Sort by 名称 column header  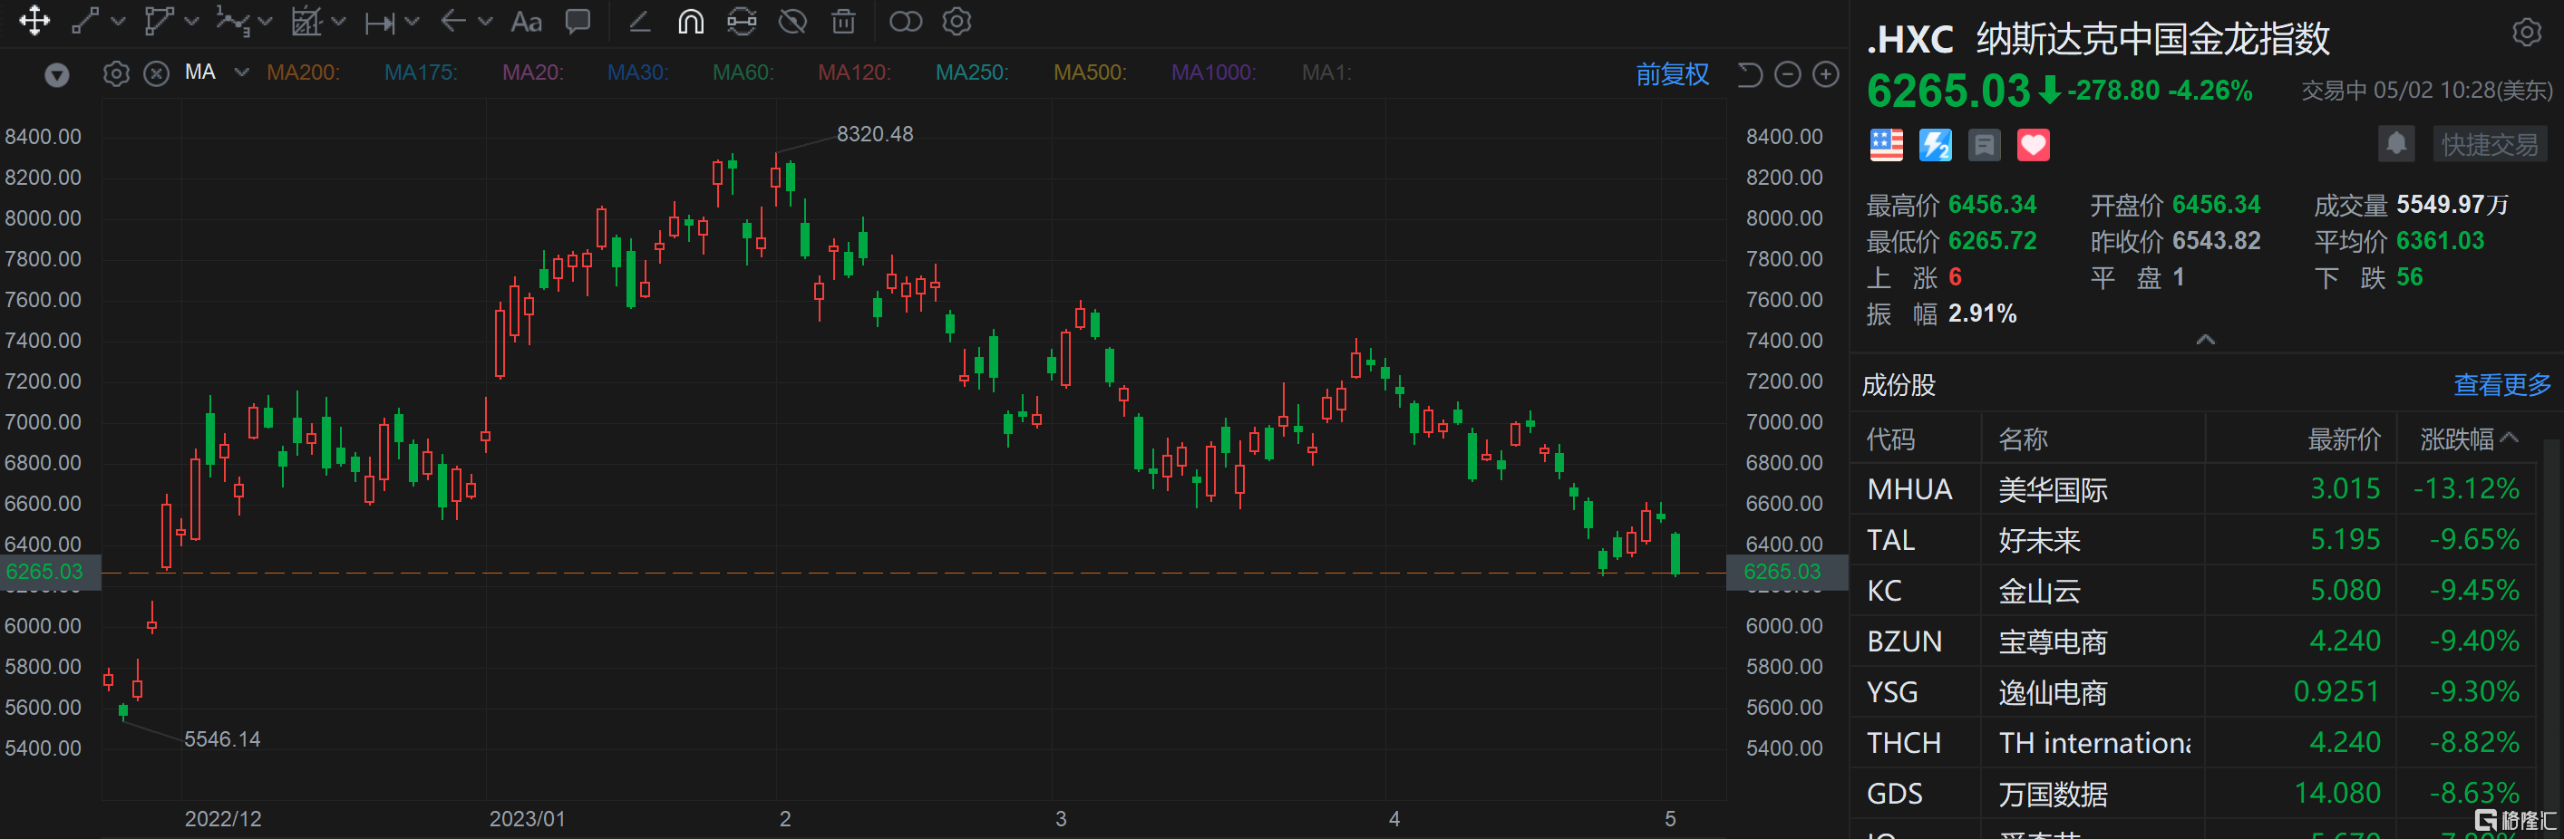coord(2023,439)
